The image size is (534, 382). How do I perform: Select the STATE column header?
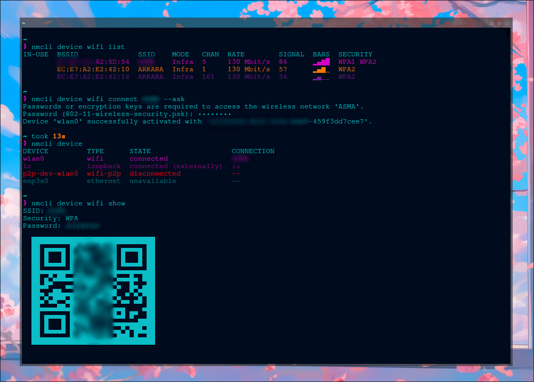point(142,151)
